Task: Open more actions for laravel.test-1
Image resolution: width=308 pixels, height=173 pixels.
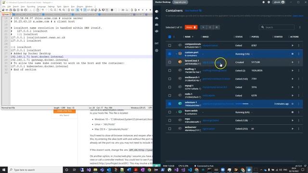Action: point(298,62)
